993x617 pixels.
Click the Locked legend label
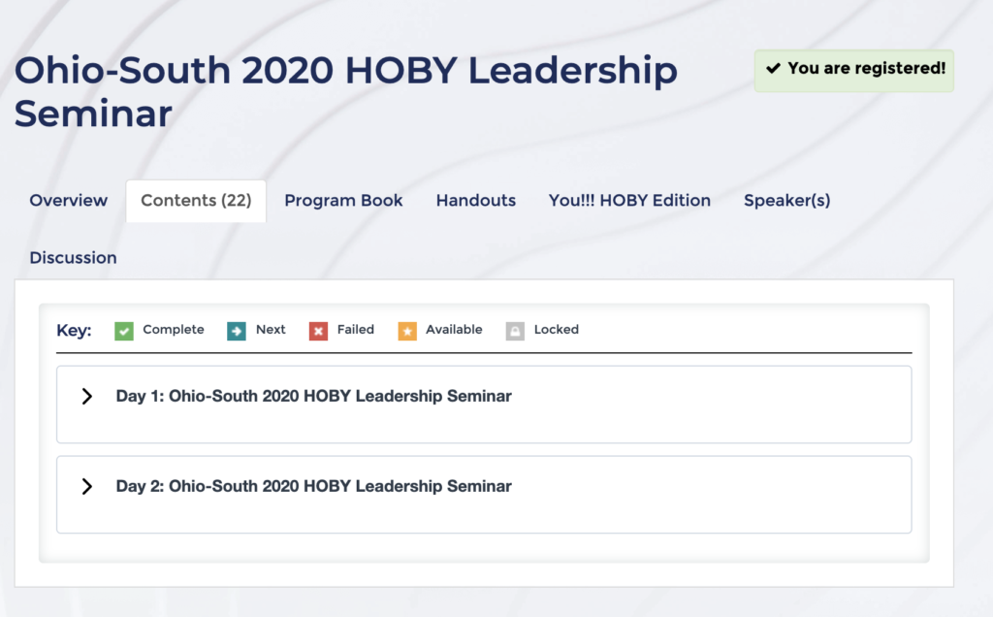556,330
